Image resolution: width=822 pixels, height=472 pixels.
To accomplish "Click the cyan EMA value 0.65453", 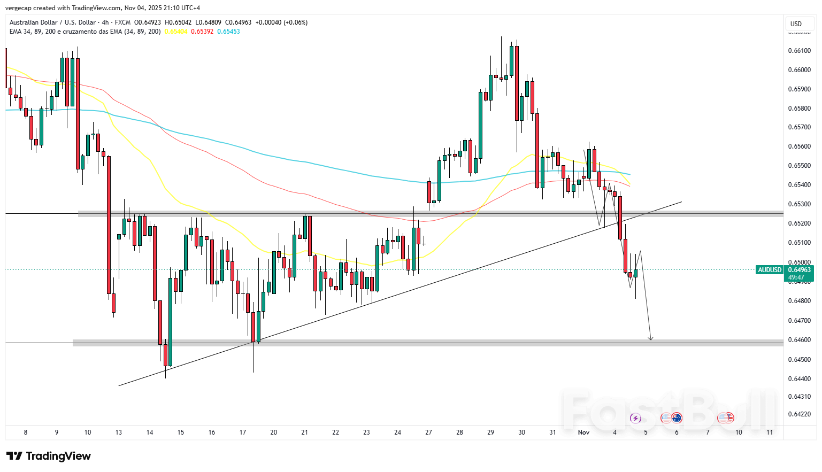I will click(229, 32).
